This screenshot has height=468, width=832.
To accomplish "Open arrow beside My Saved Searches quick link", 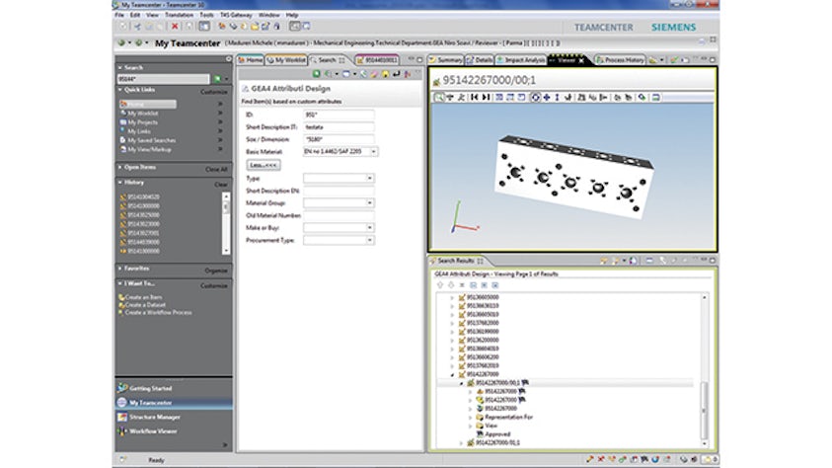I will pyautogui.click(x=220, y=140).
